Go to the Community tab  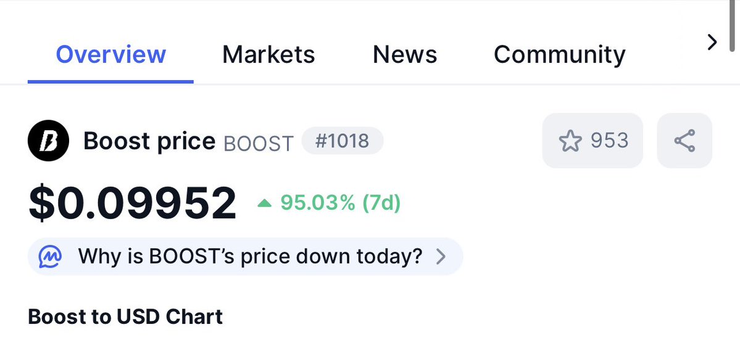(560, 54)
